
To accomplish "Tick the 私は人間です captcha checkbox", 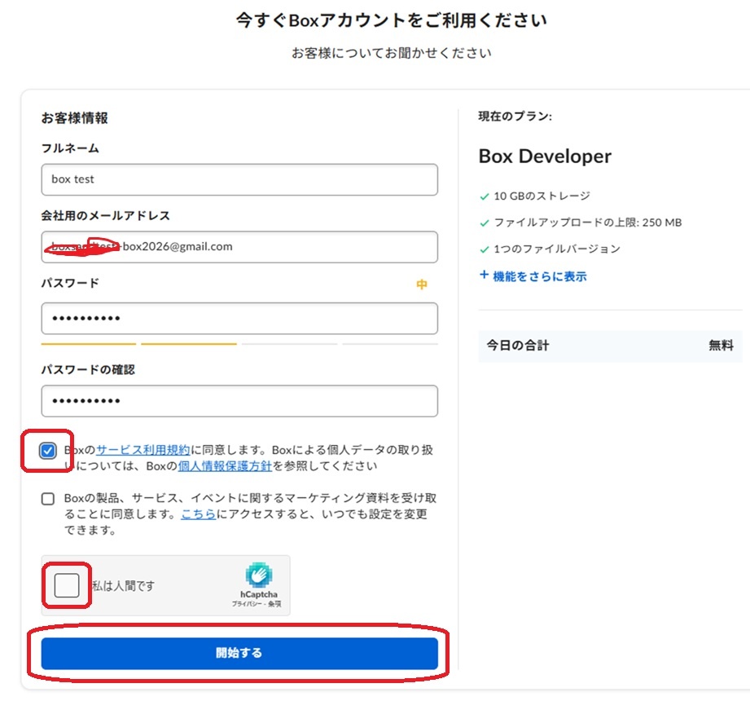I will click(67, 585).
